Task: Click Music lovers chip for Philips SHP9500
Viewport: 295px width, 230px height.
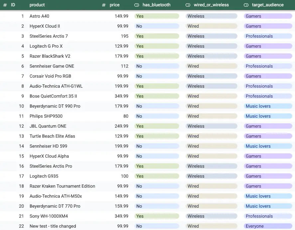Action: 268,116
